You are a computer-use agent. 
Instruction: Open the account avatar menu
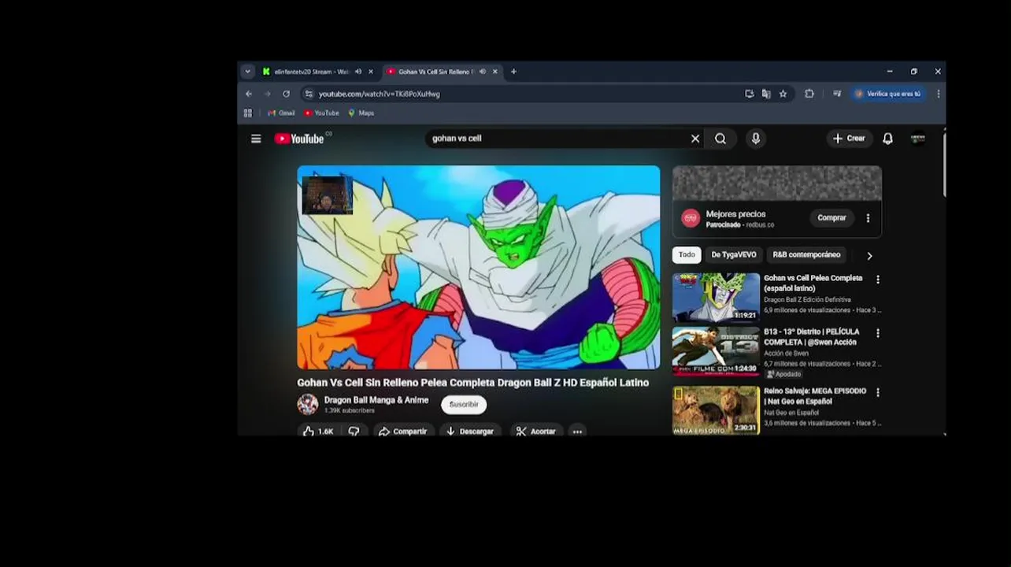[918, 139]
